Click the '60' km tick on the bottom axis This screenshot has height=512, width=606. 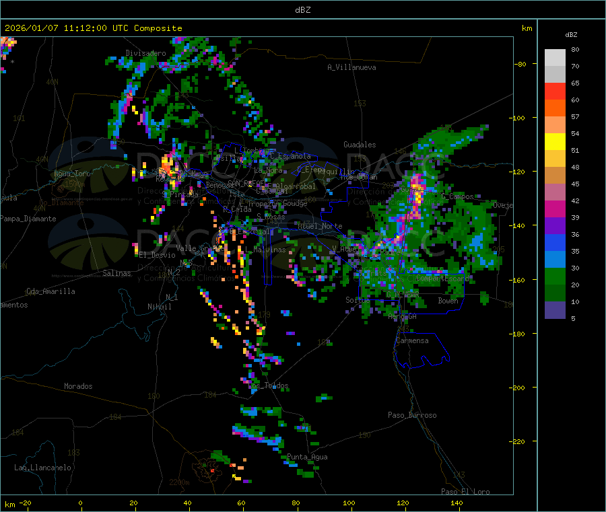point(241,503)
